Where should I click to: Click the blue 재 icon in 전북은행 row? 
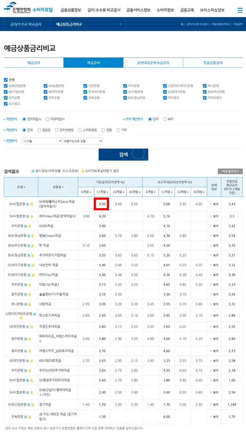(25, 417)
